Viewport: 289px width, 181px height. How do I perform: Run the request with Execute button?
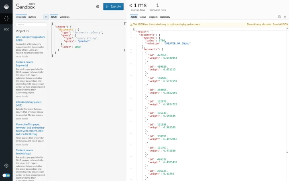click(x=113, y=6)
